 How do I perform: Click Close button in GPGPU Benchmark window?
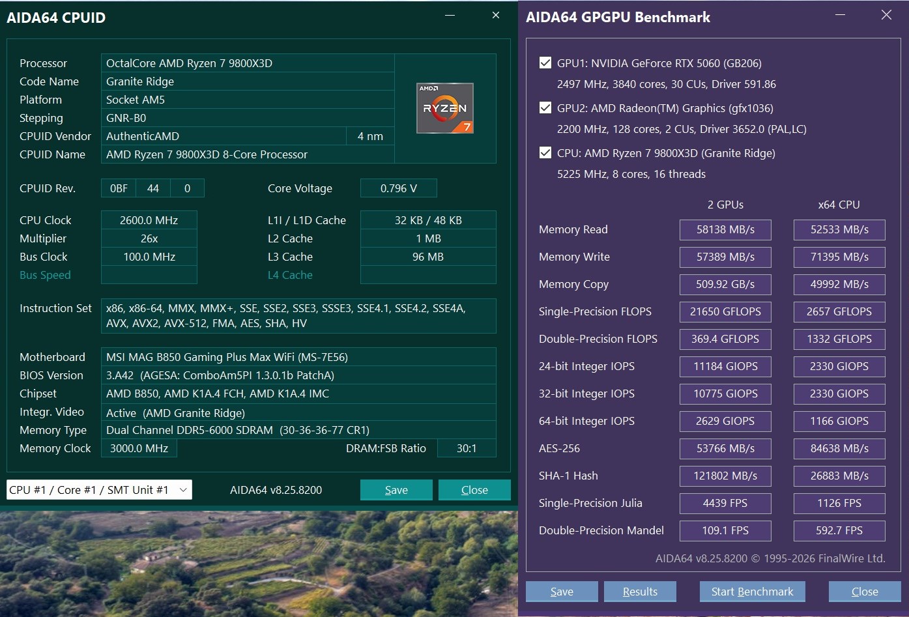(865, 592)
